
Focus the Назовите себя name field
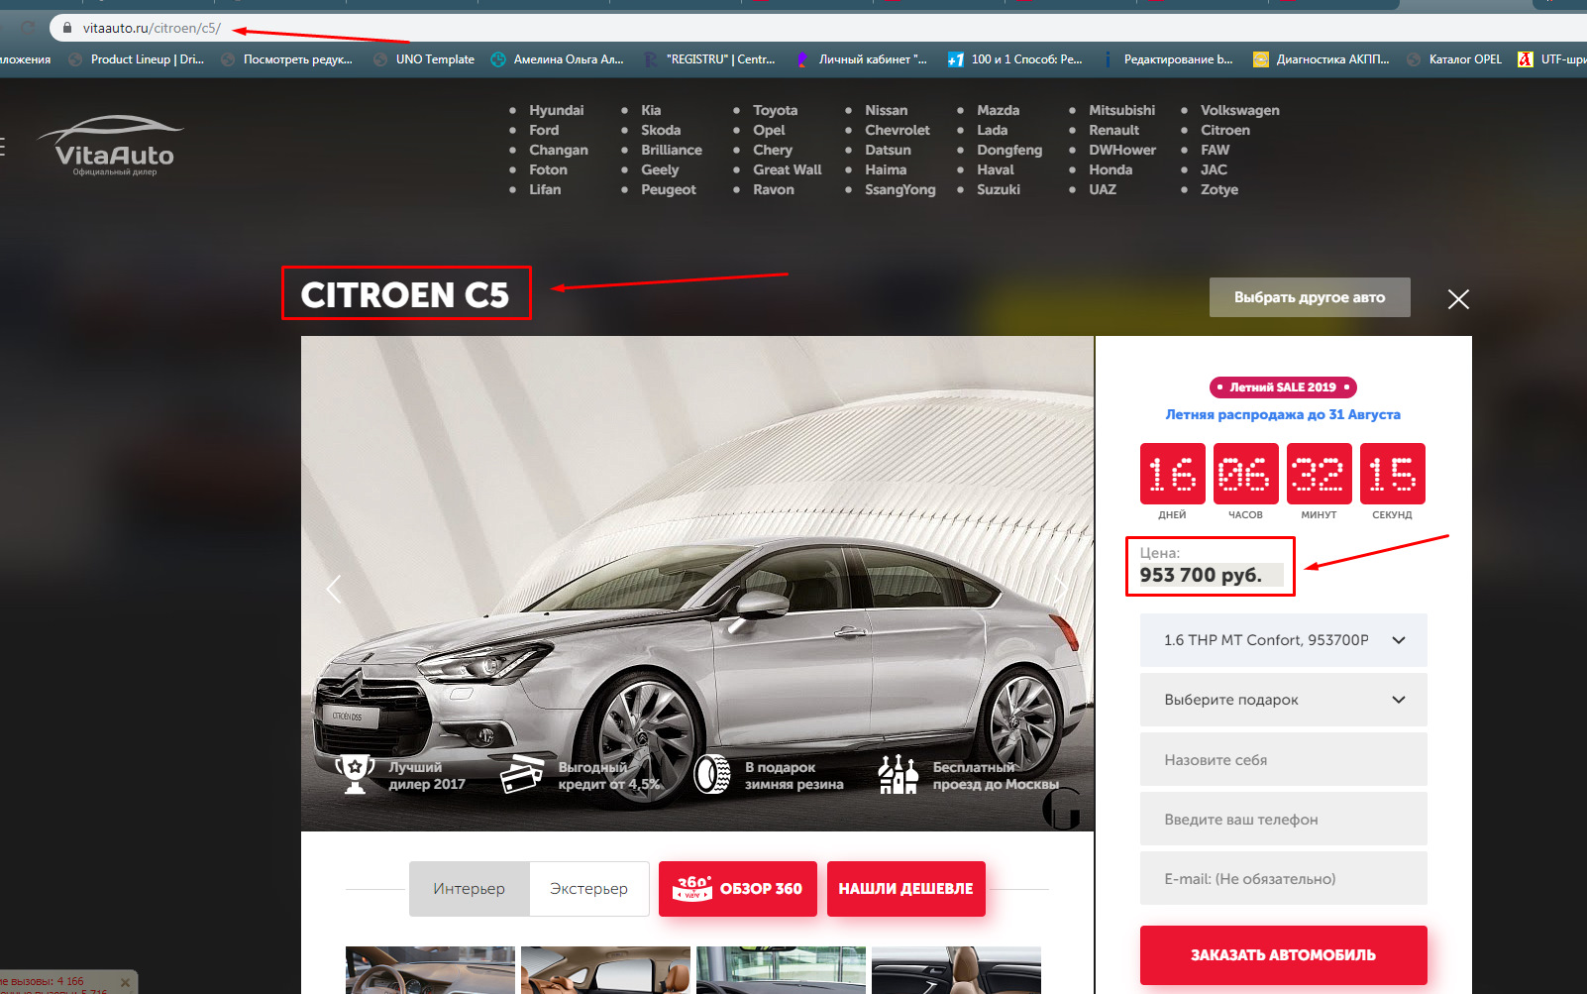pos(1284,759)
